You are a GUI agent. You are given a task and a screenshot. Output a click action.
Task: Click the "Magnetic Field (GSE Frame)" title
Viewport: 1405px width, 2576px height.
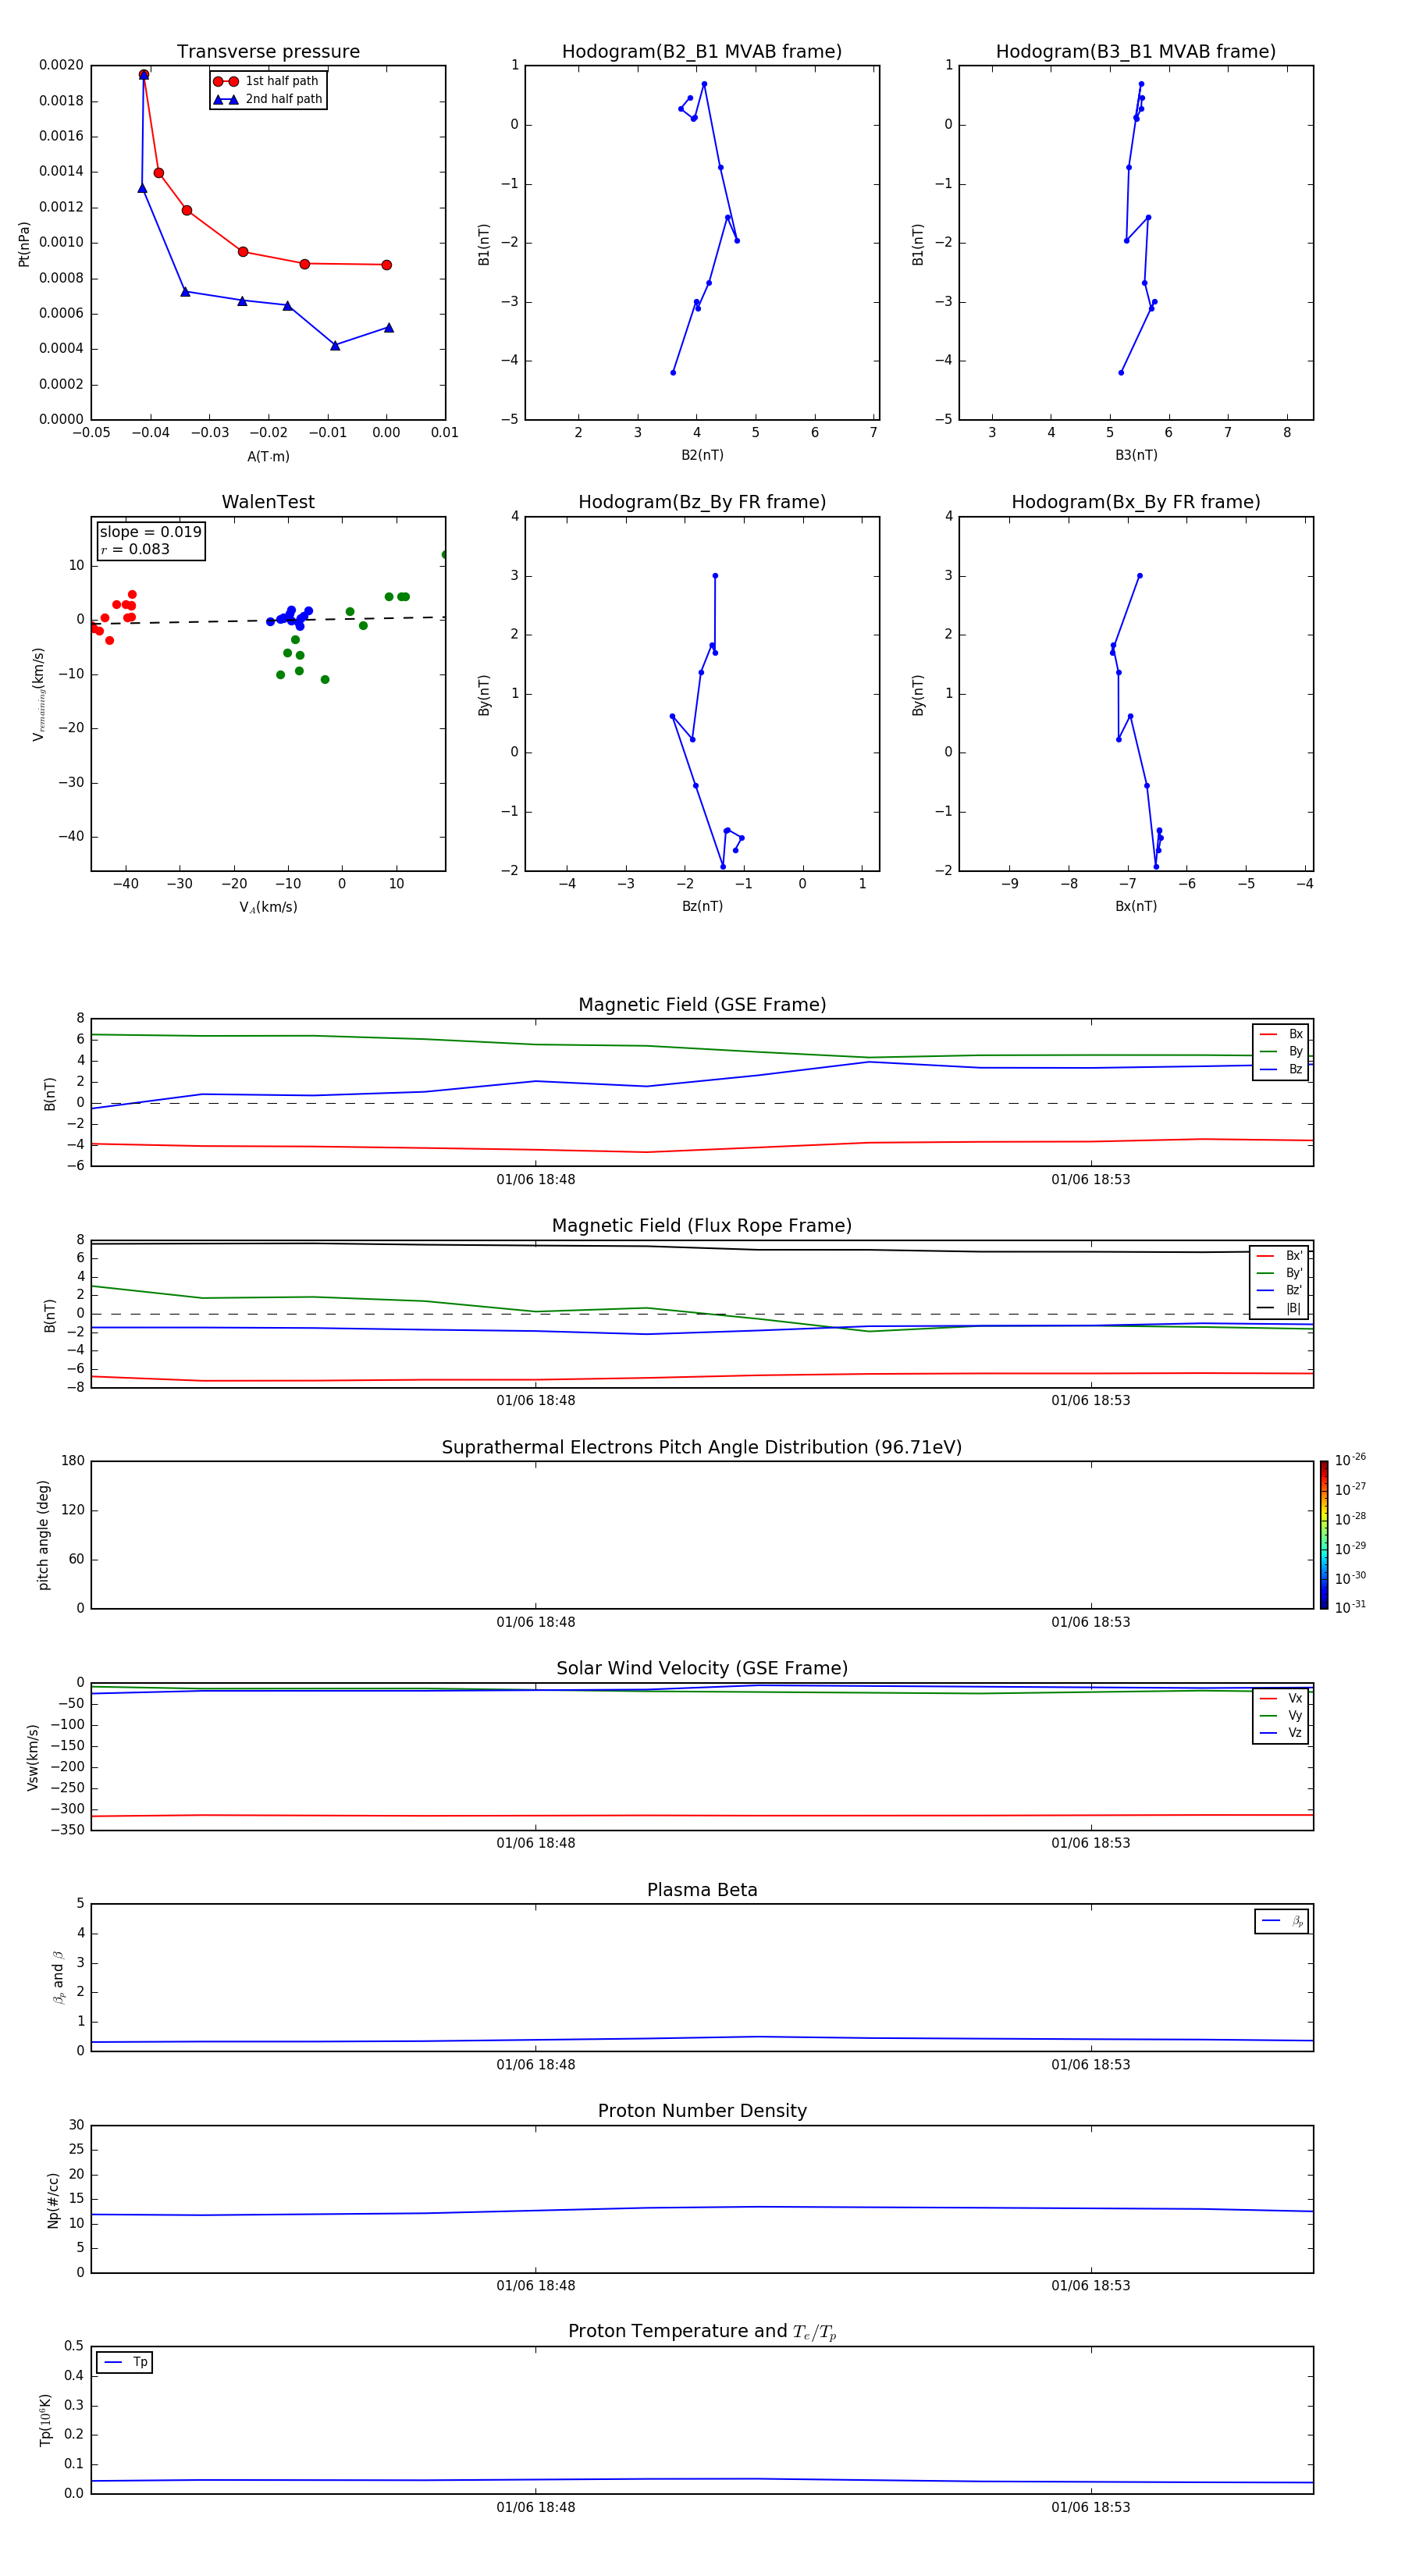[x=702, y=1005]
